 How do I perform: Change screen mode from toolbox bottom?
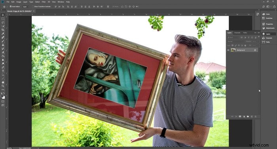click(x=3, y=105)
